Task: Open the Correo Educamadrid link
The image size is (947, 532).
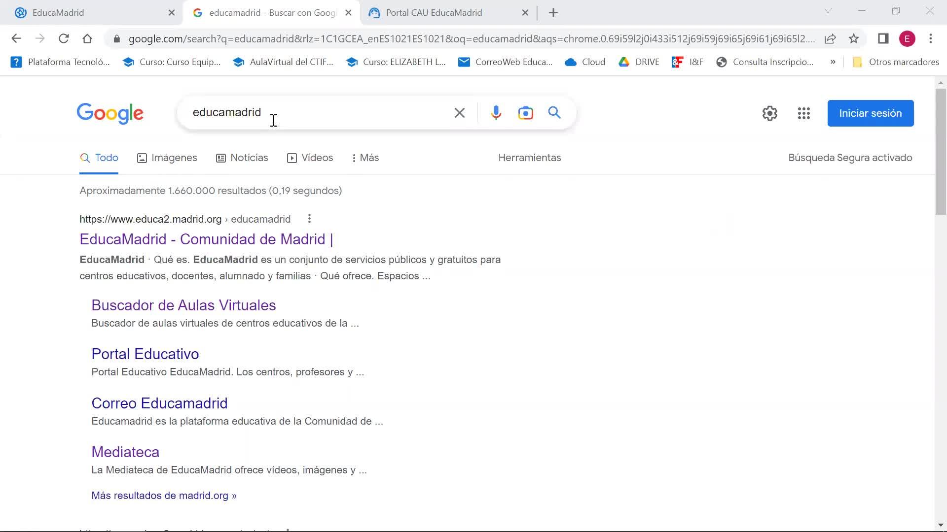Action: pos(159,403)
